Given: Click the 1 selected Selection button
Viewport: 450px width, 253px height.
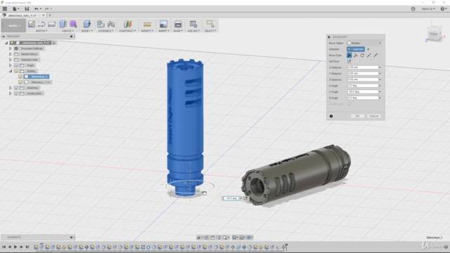Looking at the screenshot, I should 356,49.
